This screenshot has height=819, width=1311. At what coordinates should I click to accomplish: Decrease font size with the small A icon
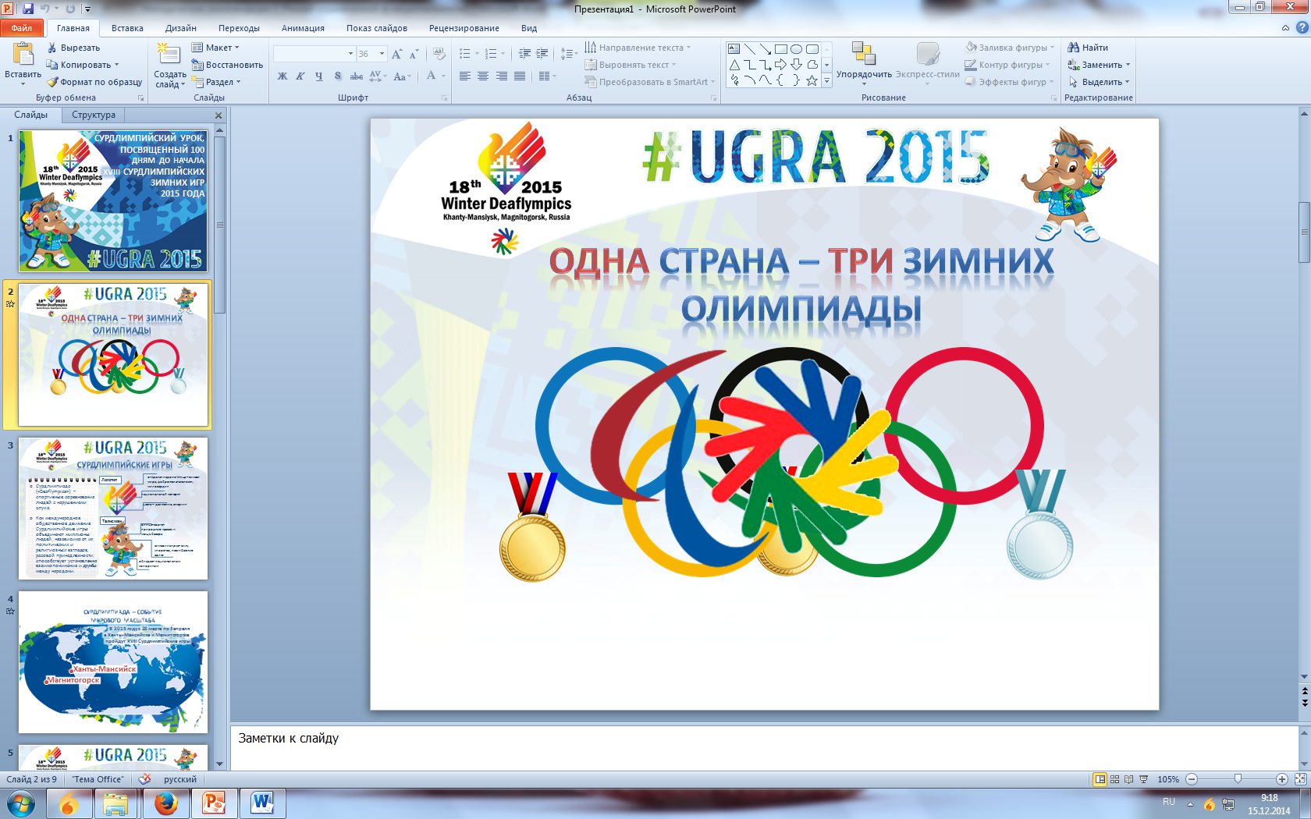(414, 54)
